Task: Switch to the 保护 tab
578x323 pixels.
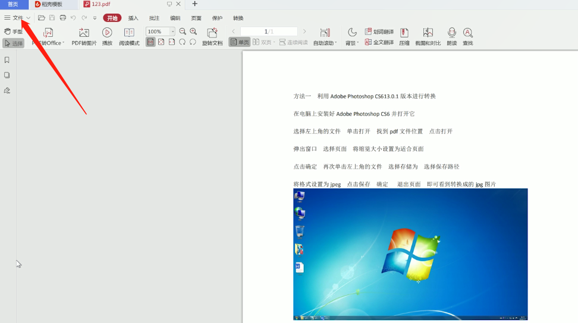Action: [217, 18]
